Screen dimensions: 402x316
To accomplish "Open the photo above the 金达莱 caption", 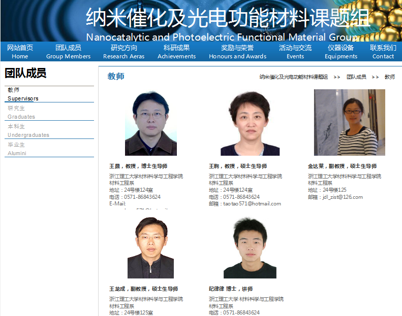I will 349,122.
